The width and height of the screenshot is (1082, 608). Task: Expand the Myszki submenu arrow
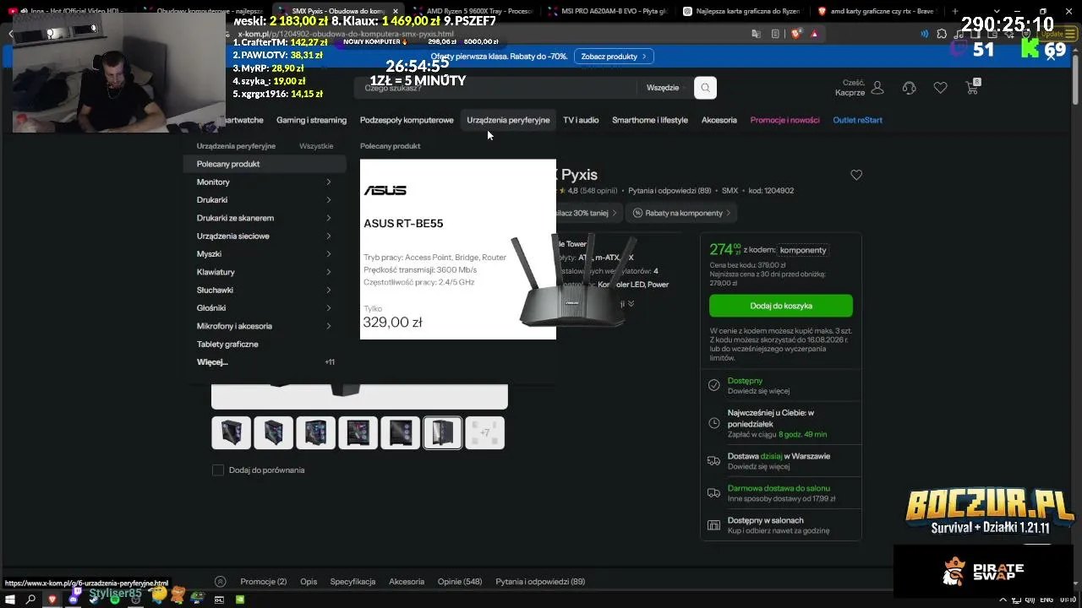[x=329, y=254]
